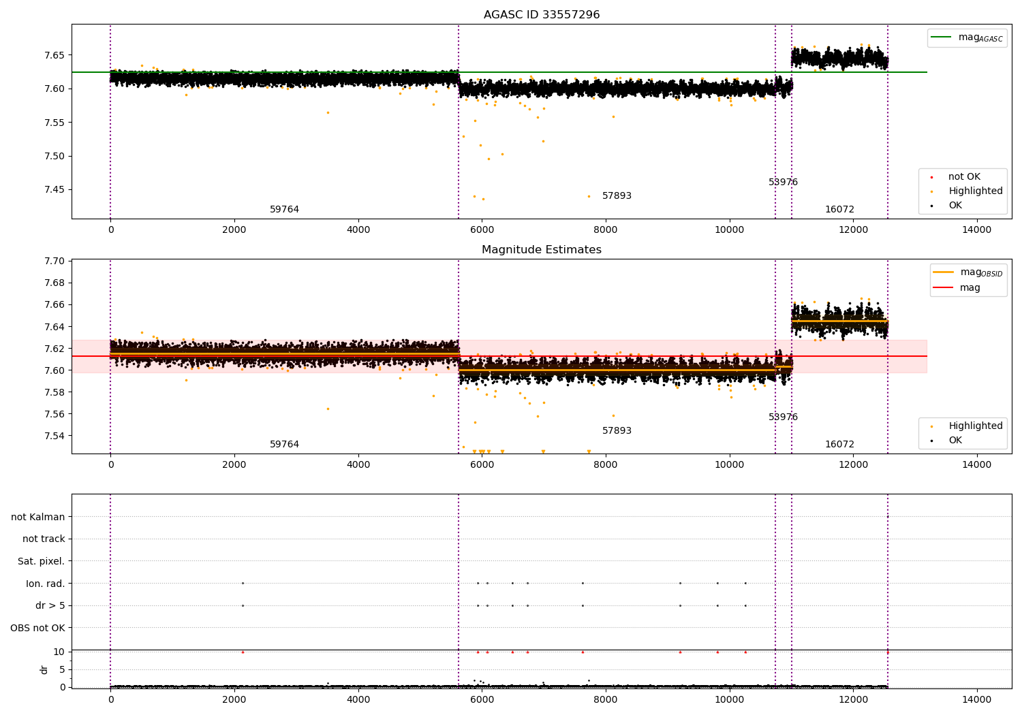Screen dimensions: 1022x715
Task: Click obsid label 59764 in top plot
Action: point(284,210)
